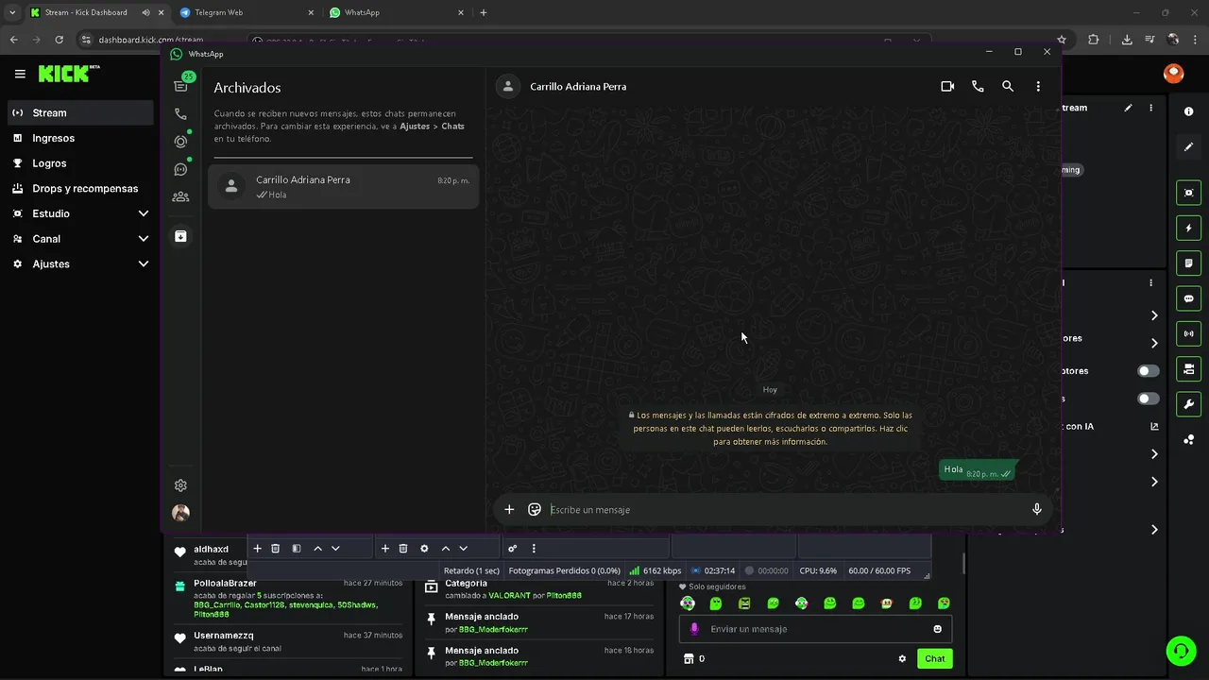The height and width of the screenshot is (680, 1209).
Task: Open Pilton888 link in Categoria entry
Action: pyautogui.click(x=564, y=596)
